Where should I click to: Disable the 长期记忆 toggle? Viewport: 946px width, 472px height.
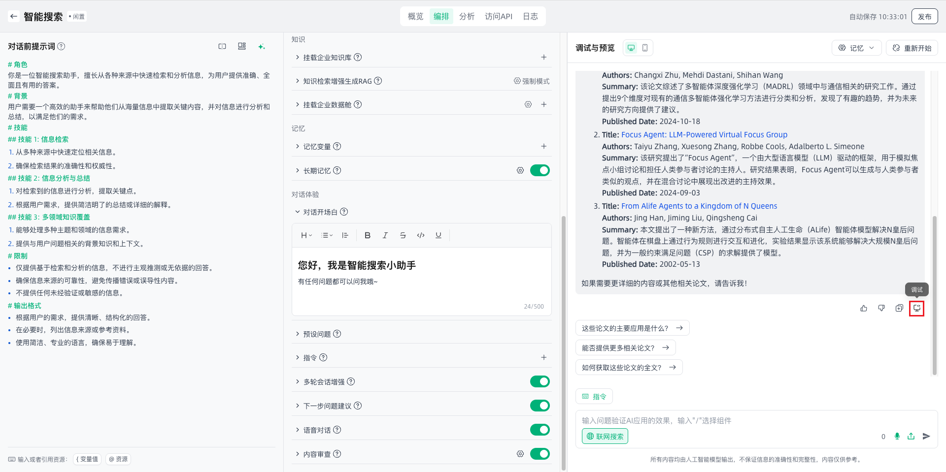click(540, 170)
